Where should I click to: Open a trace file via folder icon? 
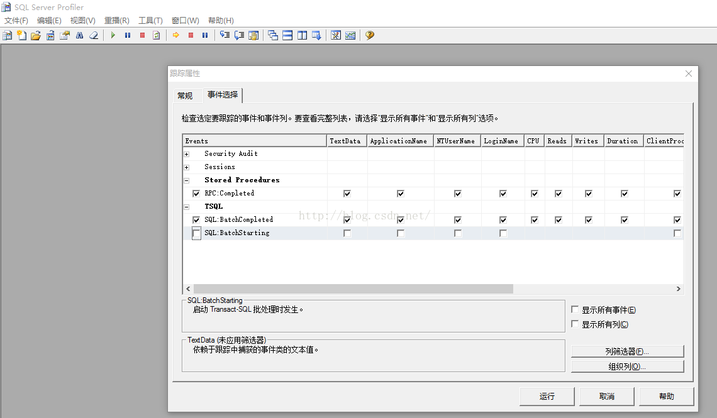pos(36,35)
